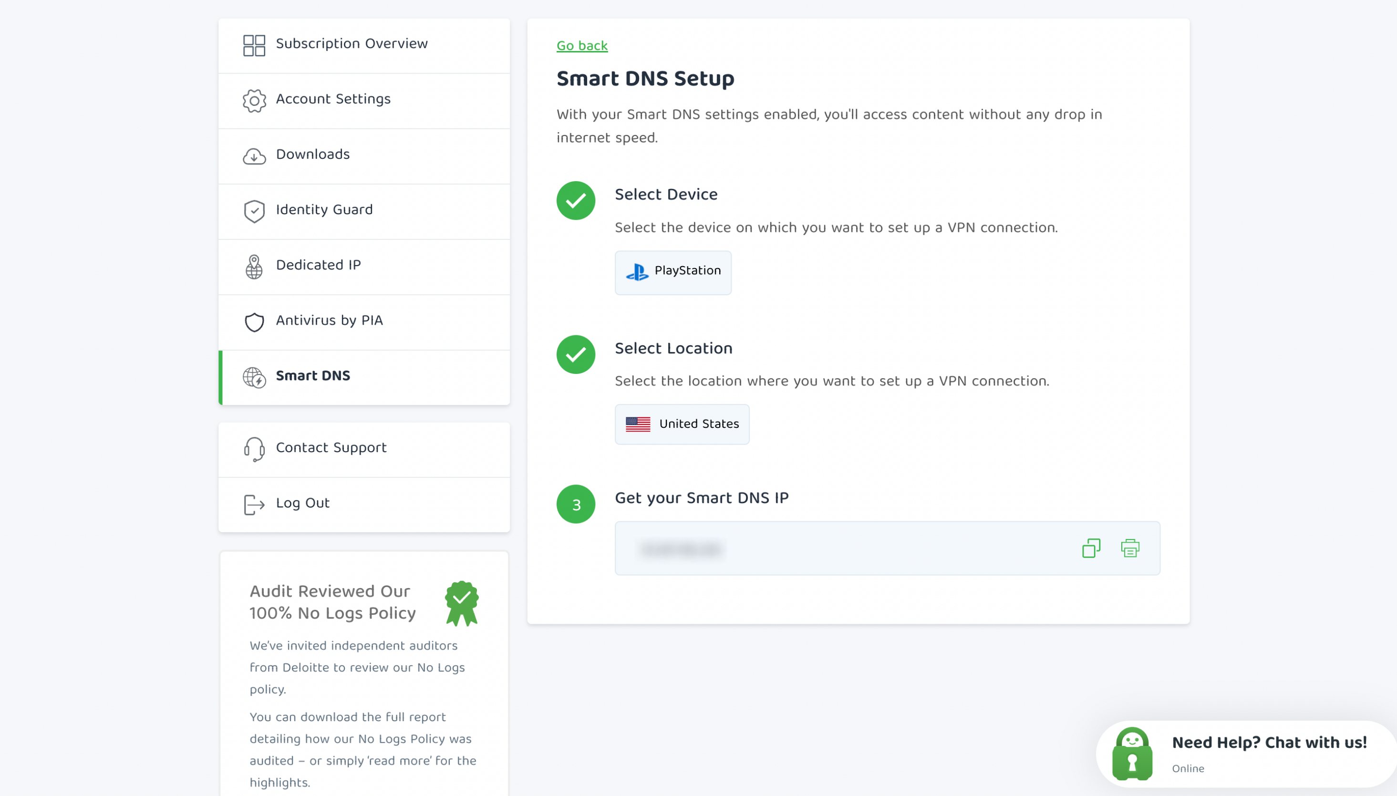Open Subscription Overview grid icon

click(254, 45)
